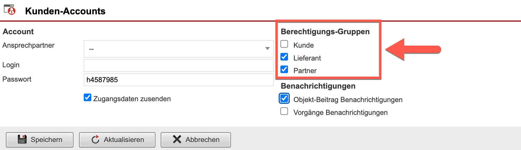This screenshot has width=521, height=150.
Task: Click the X icon on Abbrechen
Action: (x=177, y=139)
